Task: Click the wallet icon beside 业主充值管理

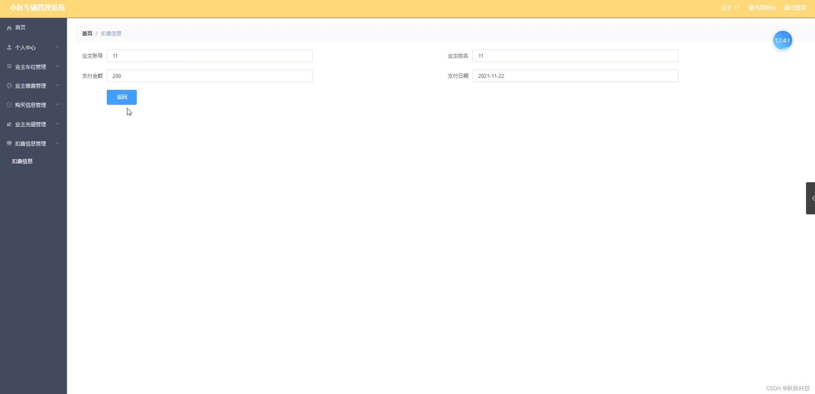Action: 9,124
